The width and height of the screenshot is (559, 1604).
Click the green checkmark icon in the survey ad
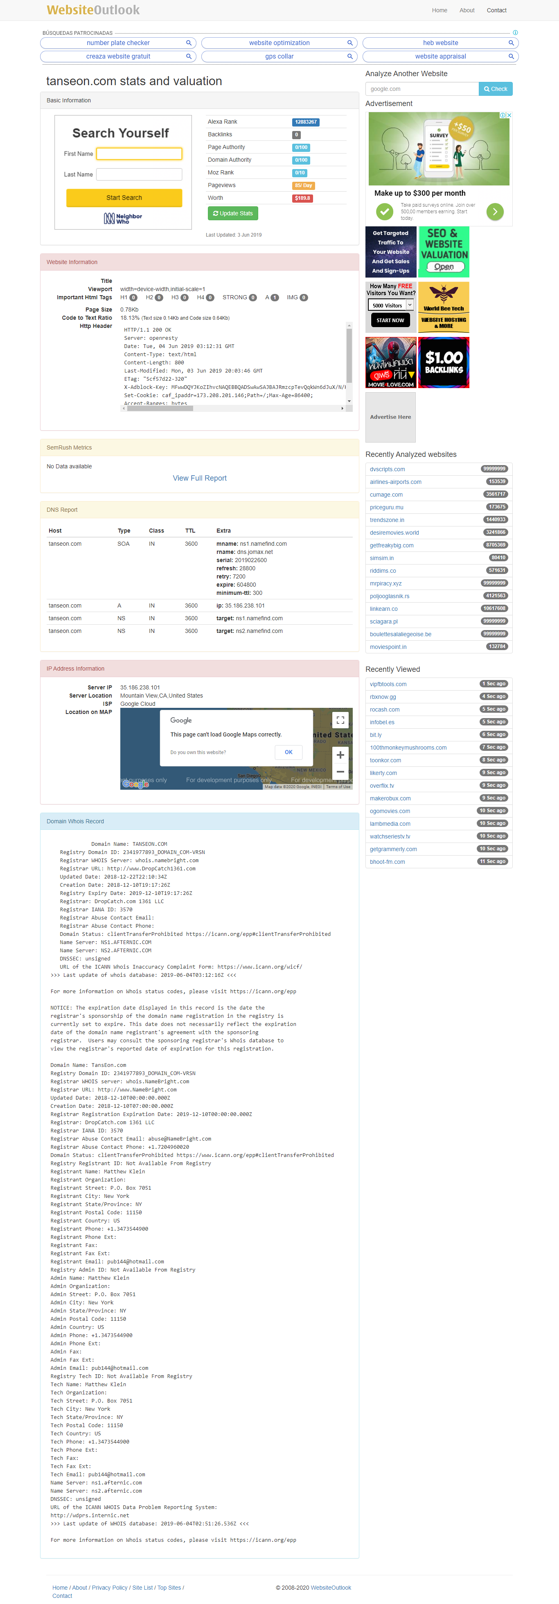pyautogui.click(x=385, y=212)
